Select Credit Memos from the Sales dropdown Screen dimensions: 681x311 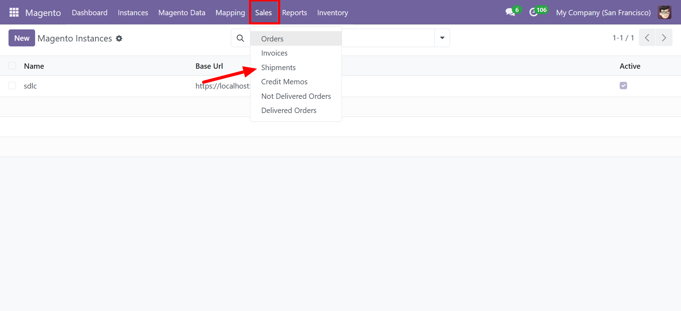pyautogui.click(x=296, y=82)
